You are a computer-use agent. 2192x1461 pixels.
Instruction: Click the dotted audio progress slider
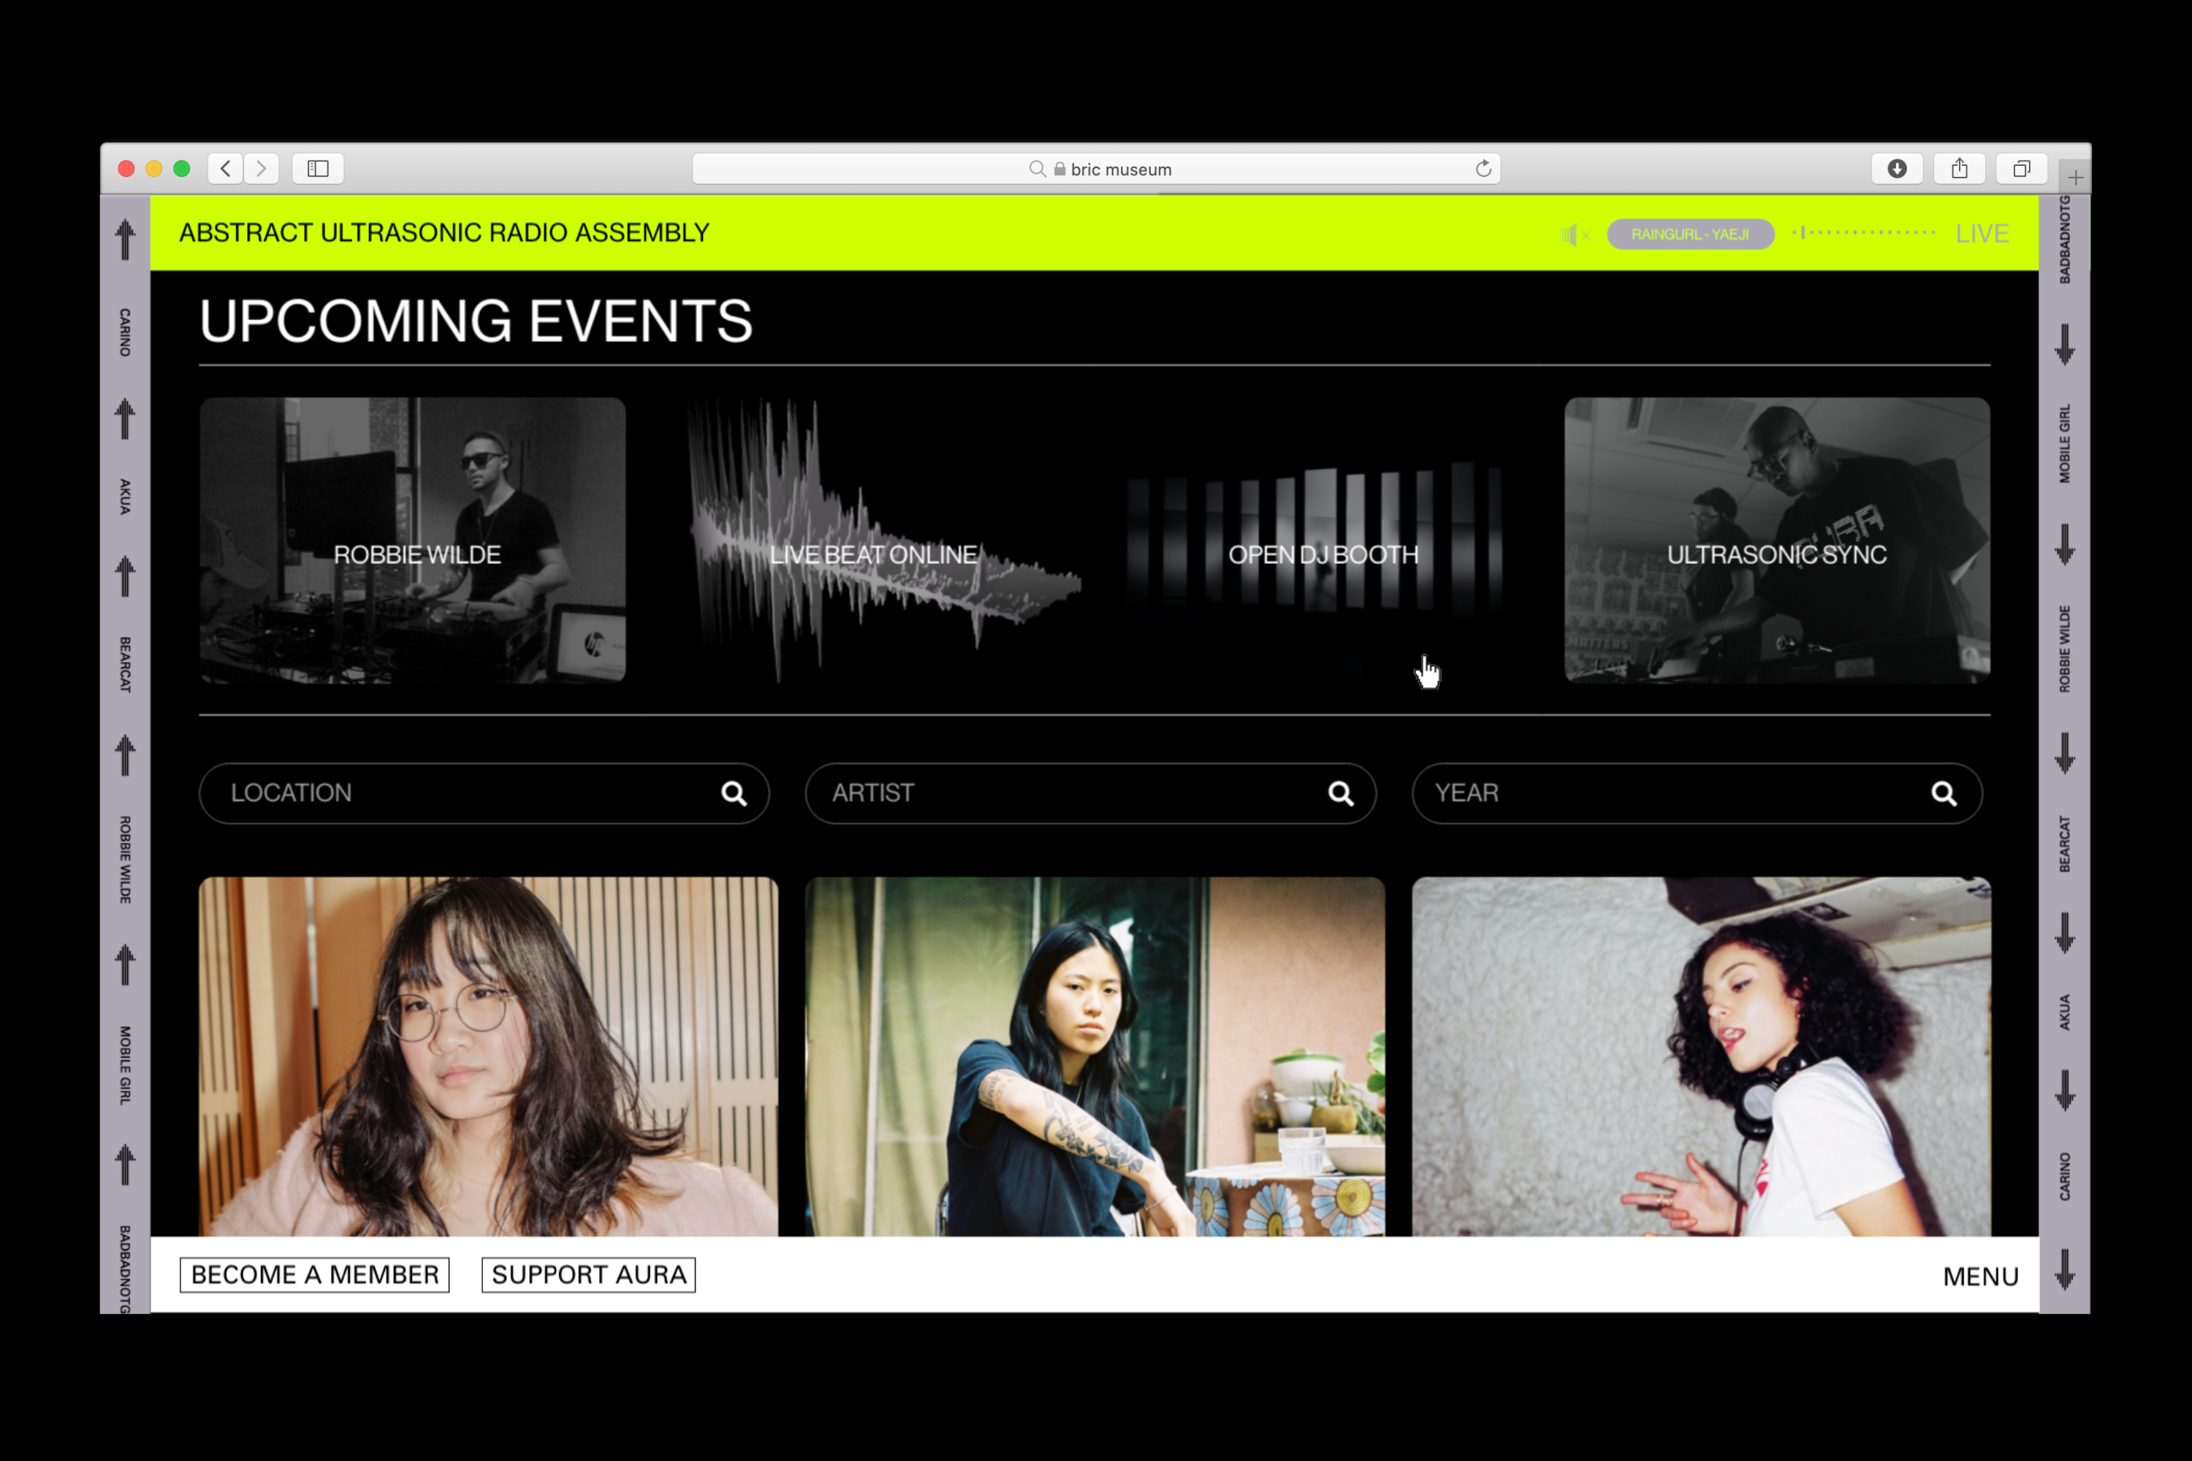(1864, 233)
